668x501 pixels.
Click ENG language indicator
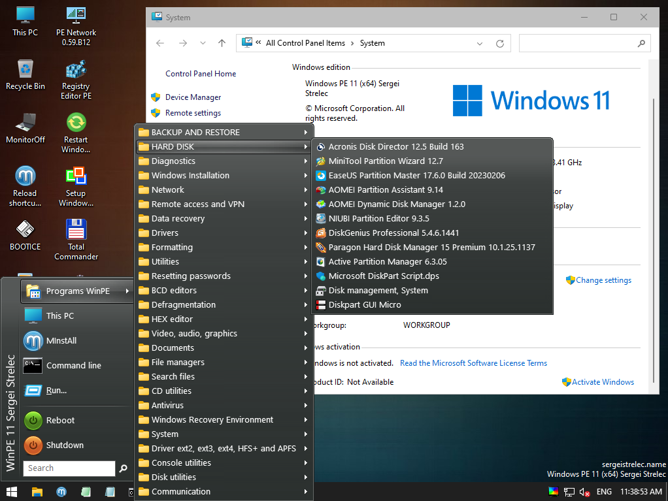604,492
